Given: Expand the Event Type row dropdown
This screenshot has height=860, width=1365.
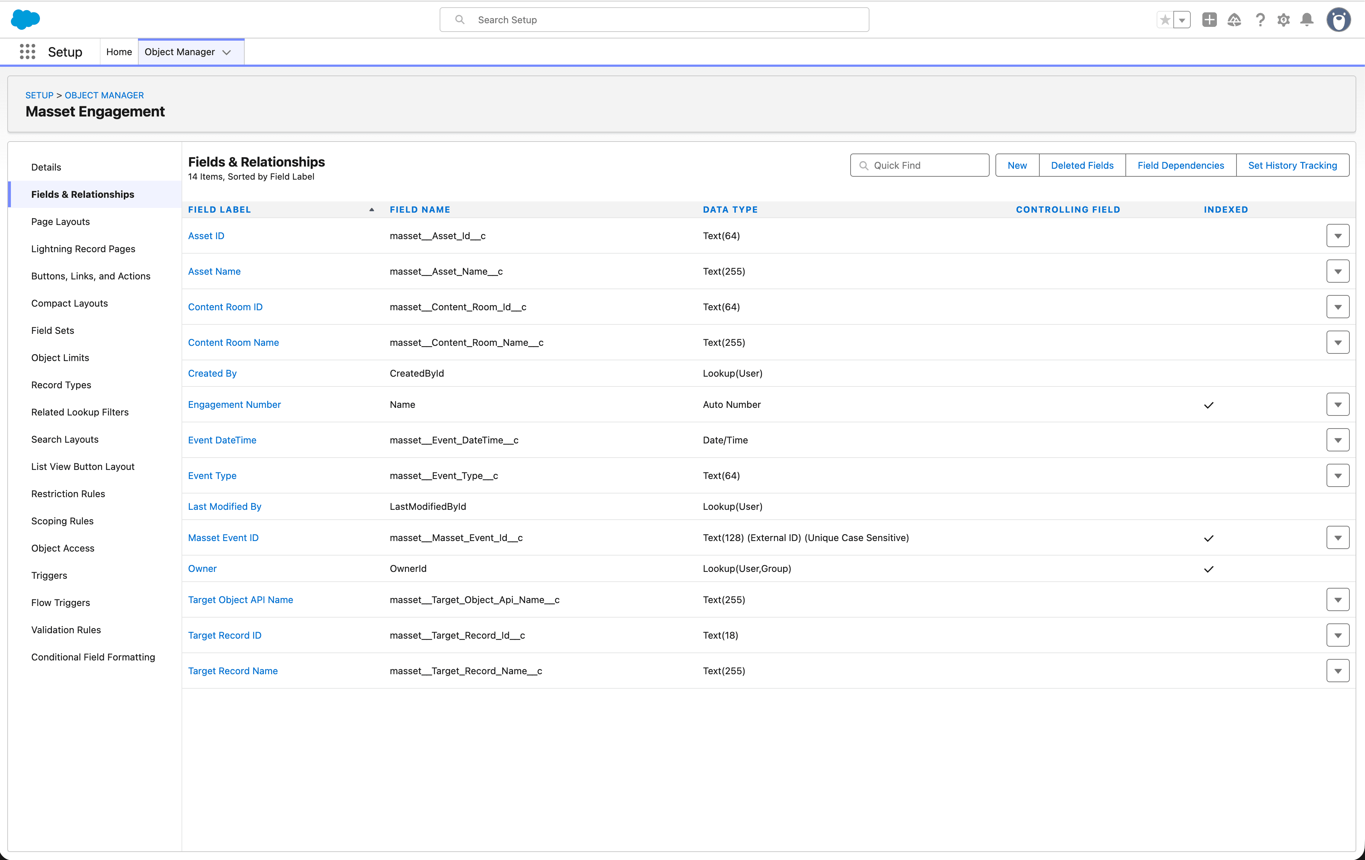Looking at the screenshot, I should pyautogui.click(x=1338, y=475).
